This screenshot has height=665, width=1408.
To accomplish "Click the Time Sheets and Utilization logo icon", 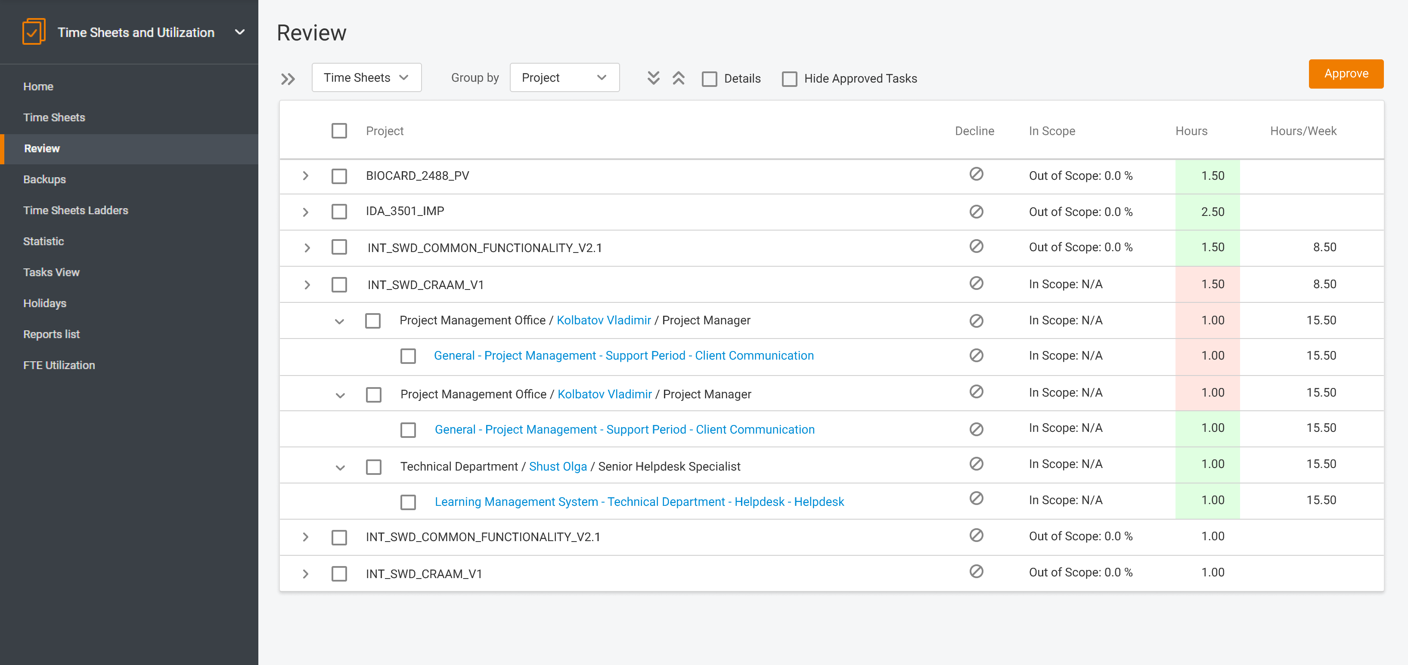I will (x=33, y=32).
